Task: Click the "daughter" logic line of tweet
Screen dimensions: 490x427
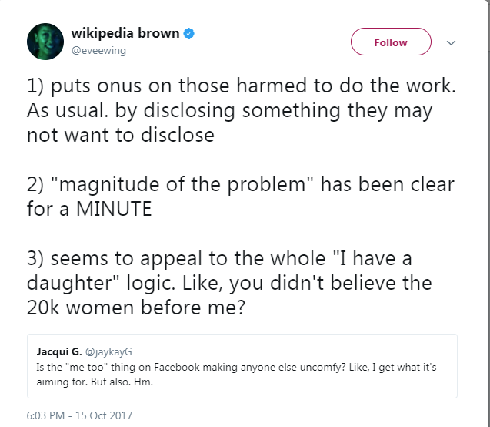Action: pos(229,283)
